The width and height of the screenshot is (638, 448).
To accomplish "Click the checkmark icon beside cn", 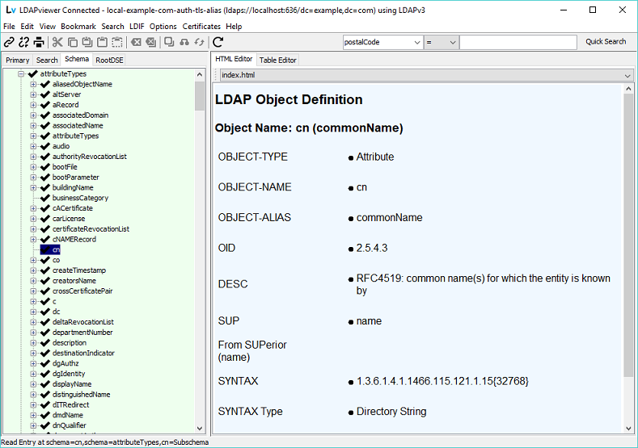I will tap(45, 249).
